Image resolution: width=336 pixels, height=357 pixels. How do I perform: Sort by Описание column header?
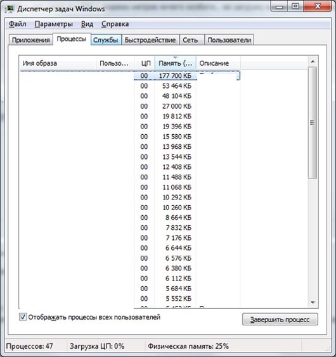[218, 63]
